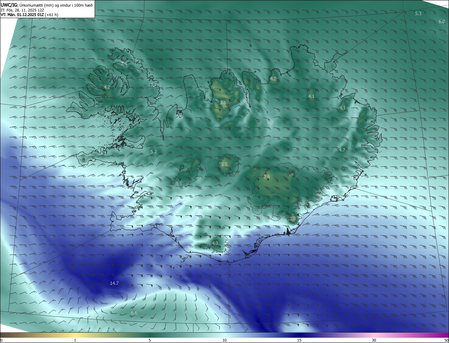Click the 5 tick on the color scale
The height and width of the screenshot is (343, 449).
tap(150, 340)
